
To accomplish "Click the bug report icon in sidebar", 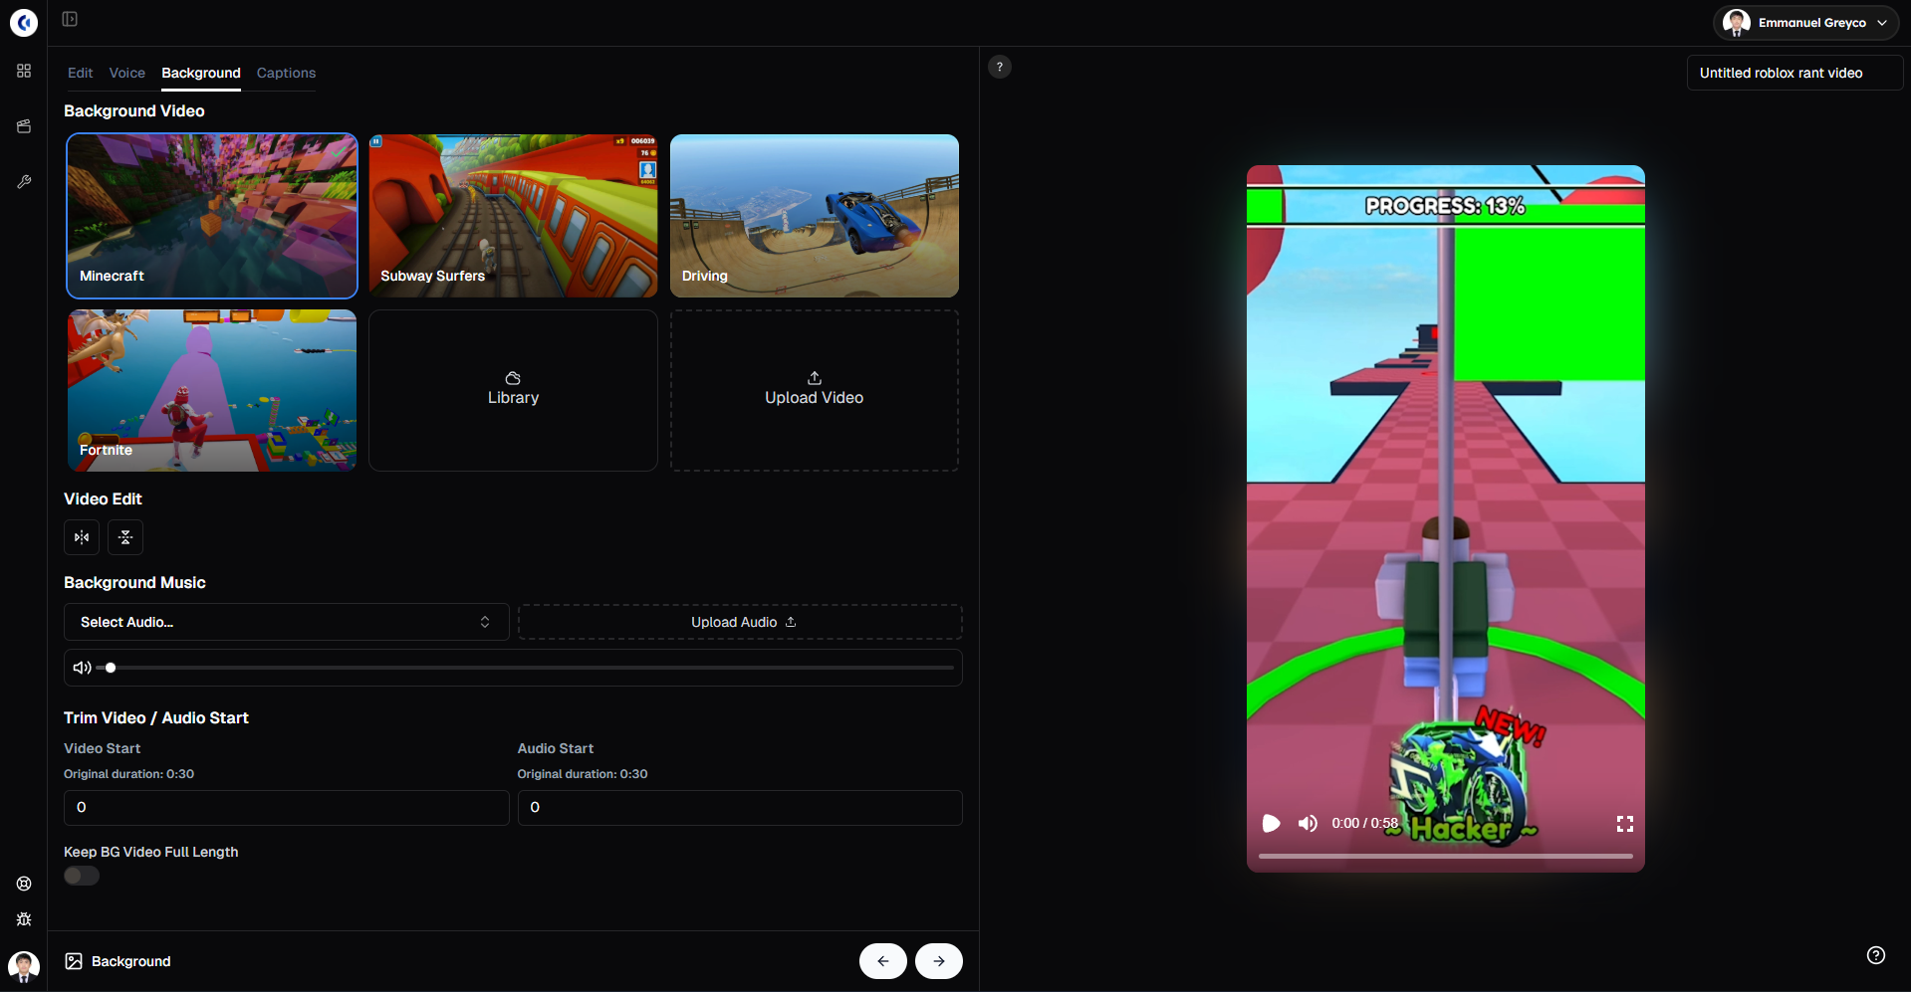I will [x=24, y=919].
